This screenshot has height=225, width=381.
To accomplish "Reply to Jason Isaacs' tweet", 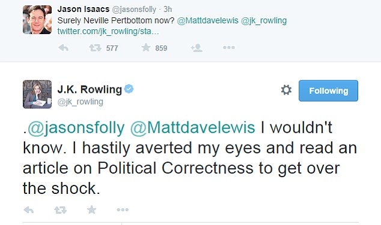I will click(64, 48).
